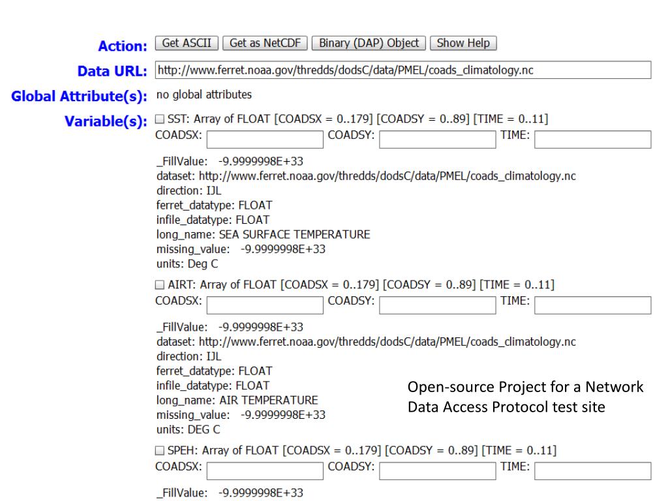Tick the SST variable checkbox
The width and height of the screenshot is (668, 501).
click(160, 119)
